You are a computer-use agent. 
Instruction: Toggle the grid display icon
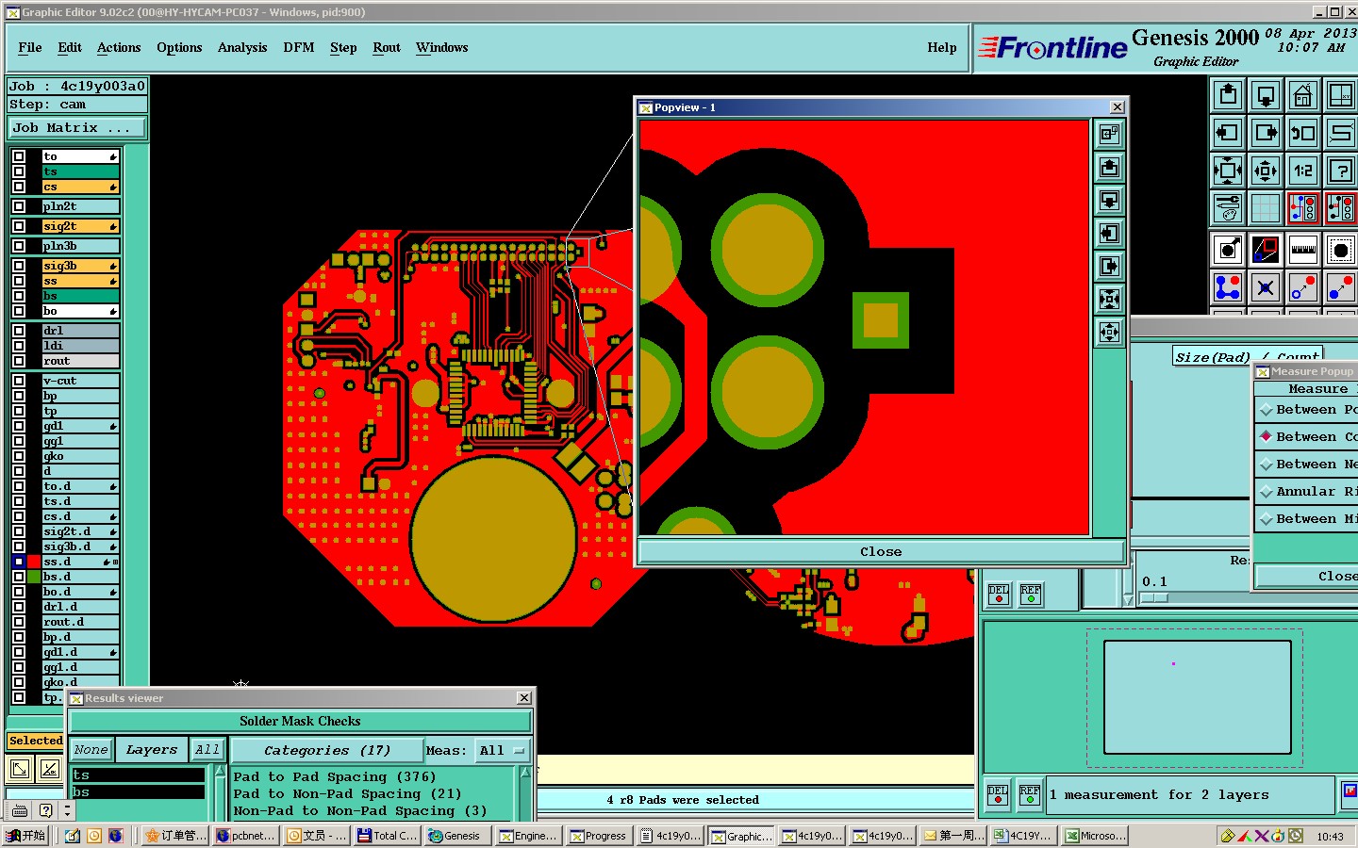pyautogui.click(x=1266, y=208)
